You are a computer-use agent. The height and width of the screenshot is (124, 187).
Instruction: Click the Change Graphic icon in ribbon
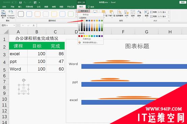click(x=3, y=14)
